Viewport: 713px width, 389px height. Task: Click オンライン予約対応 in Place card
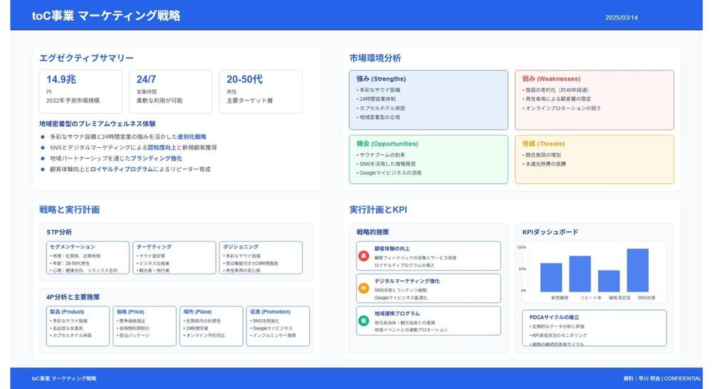pos(204,335)
